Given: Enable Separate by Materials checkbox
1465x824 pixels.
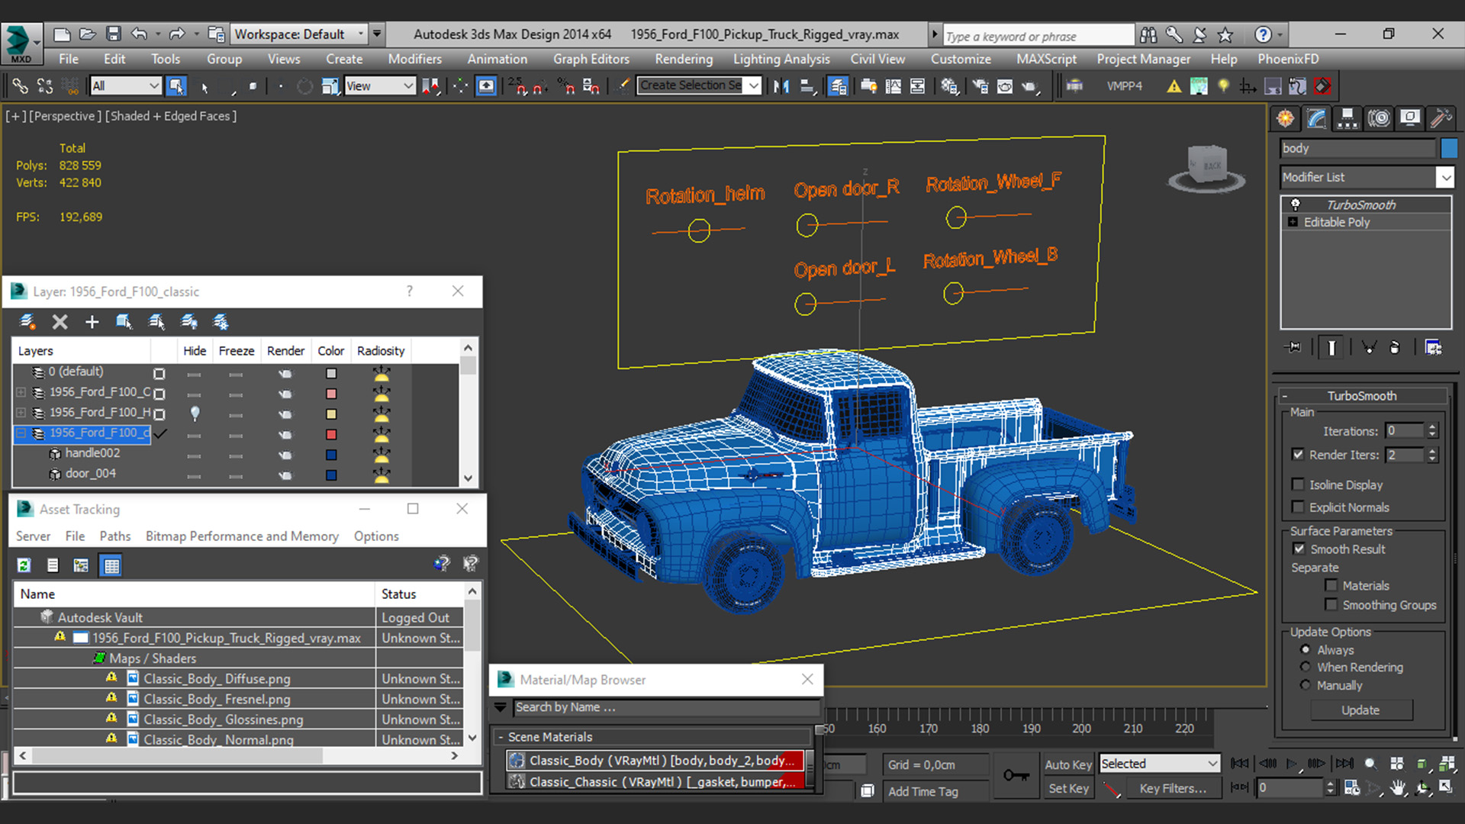Looking at the screenshot, I should [1331, 585].
